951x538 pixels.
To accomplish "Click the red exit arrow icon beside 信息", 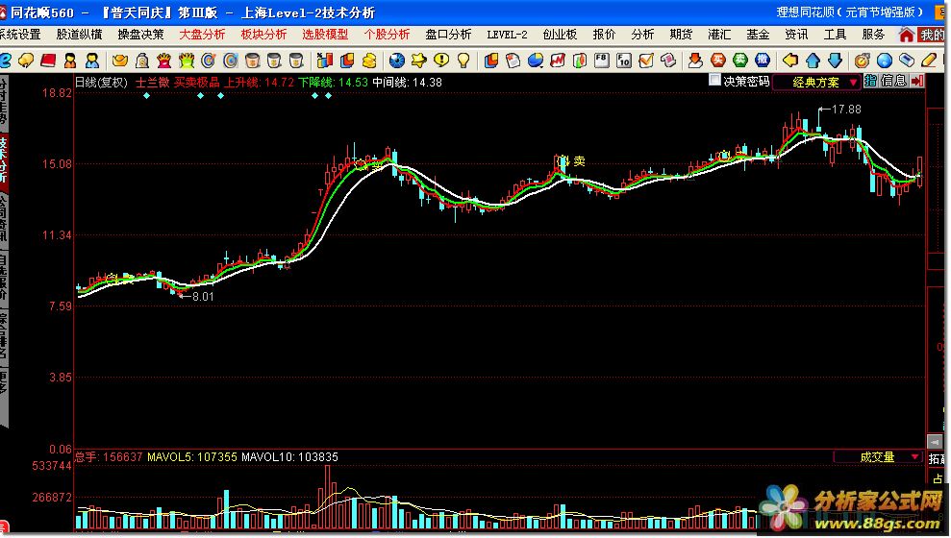I will (x=917, y=80).
